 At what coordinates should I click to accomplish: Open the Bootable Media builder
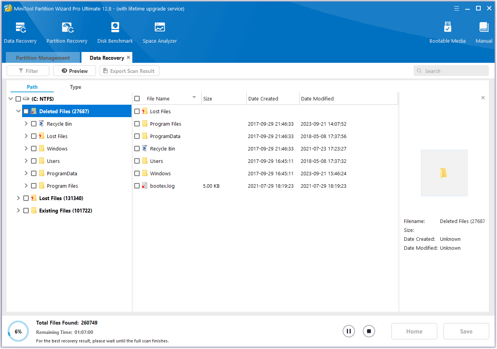447,28
